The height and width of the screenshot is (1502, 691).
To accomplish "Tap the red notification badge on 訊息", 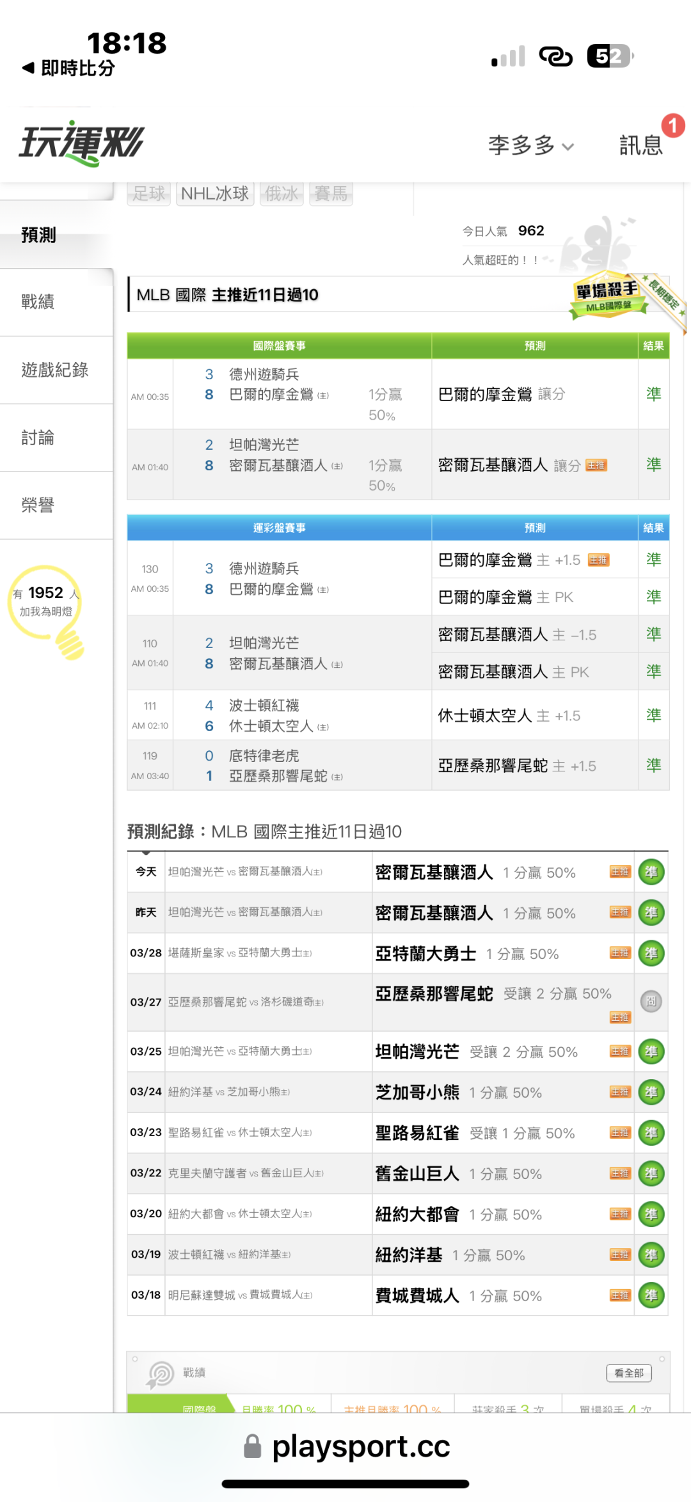I will point(672,126).
